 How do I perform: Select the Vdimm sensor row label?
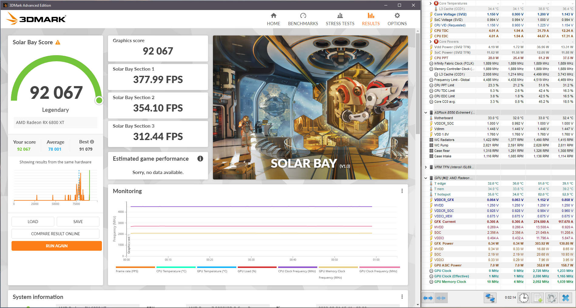[439, 129]
